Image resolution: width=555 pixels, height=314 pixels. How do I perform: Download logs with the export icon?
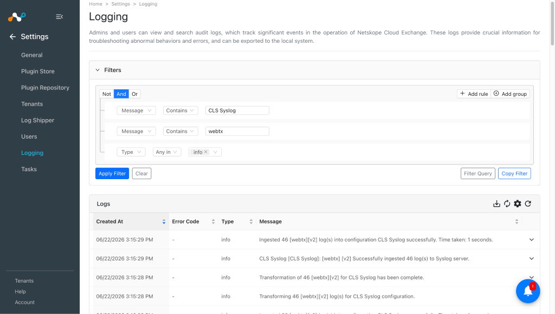pyautogui.click(x=496, y=204)
